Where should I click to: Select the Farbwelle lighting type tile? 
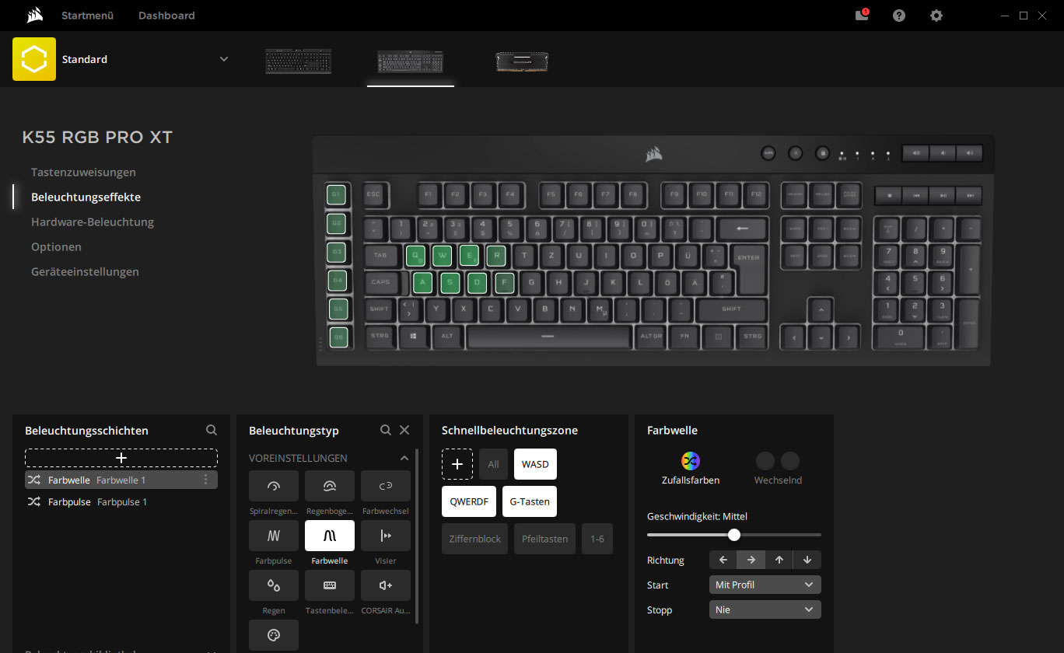coord(330,536)
